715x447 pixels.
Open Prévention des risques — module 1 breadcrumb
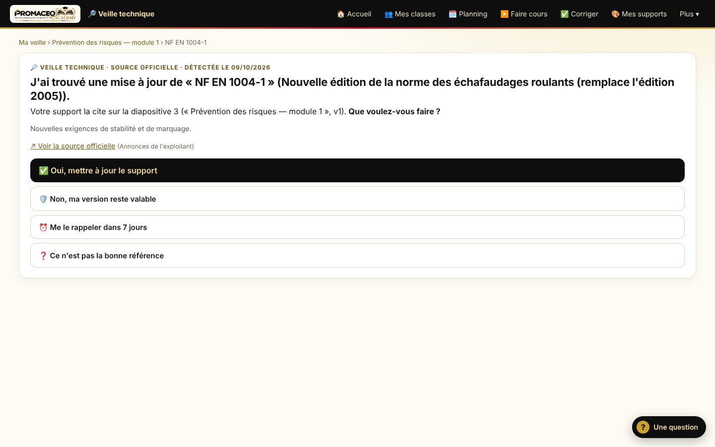[105, 42]
